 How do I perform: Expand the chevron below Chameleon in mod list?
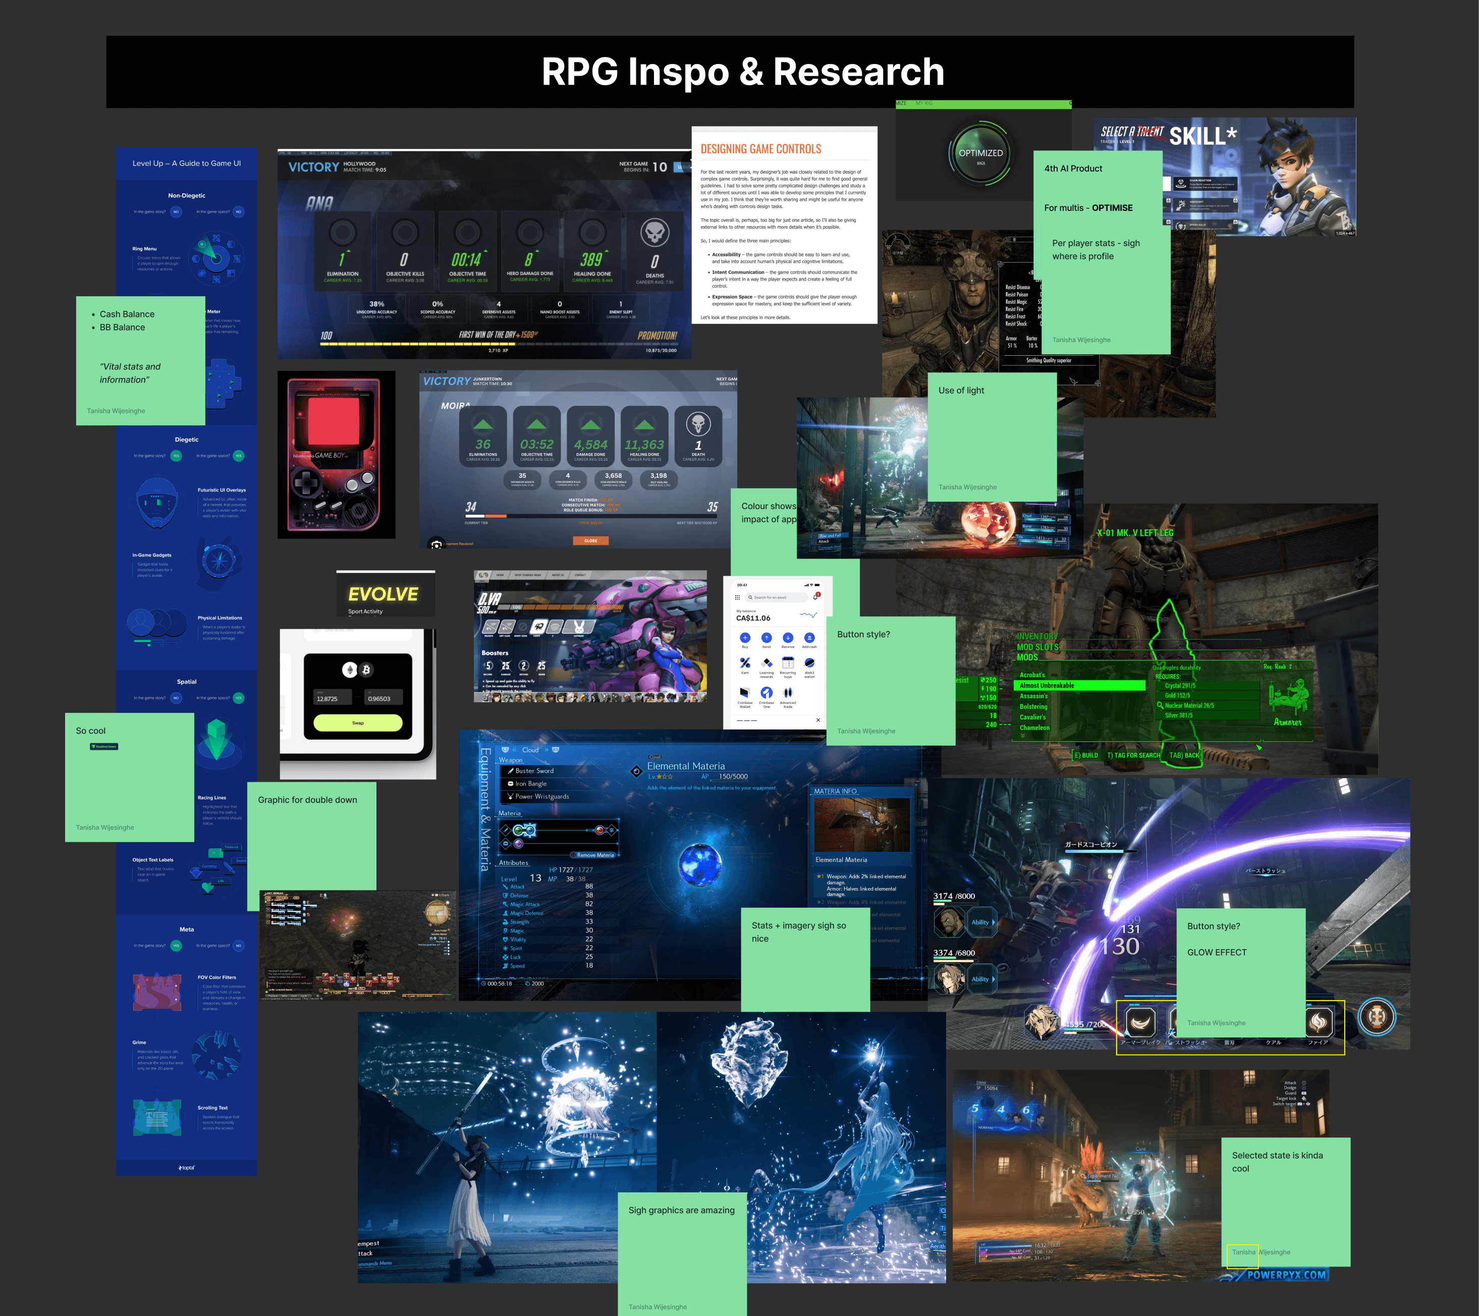(1022, 736)
